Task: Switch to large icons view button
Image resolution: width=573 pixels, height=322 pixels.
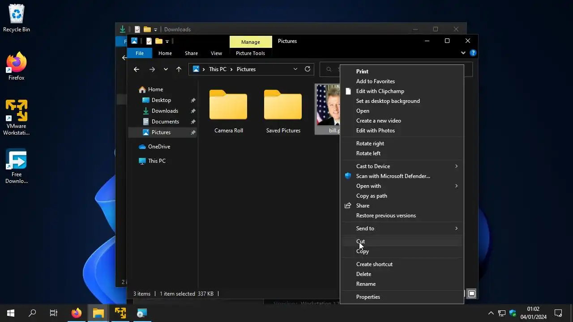Action: [472, 294]
